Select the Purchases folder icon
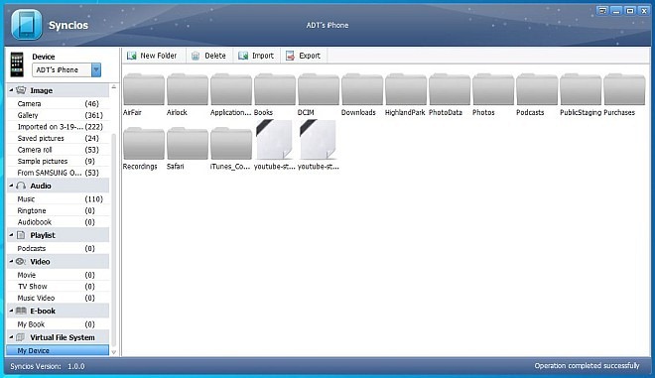The height and width of the screenshot is (378, 655). 624,89
